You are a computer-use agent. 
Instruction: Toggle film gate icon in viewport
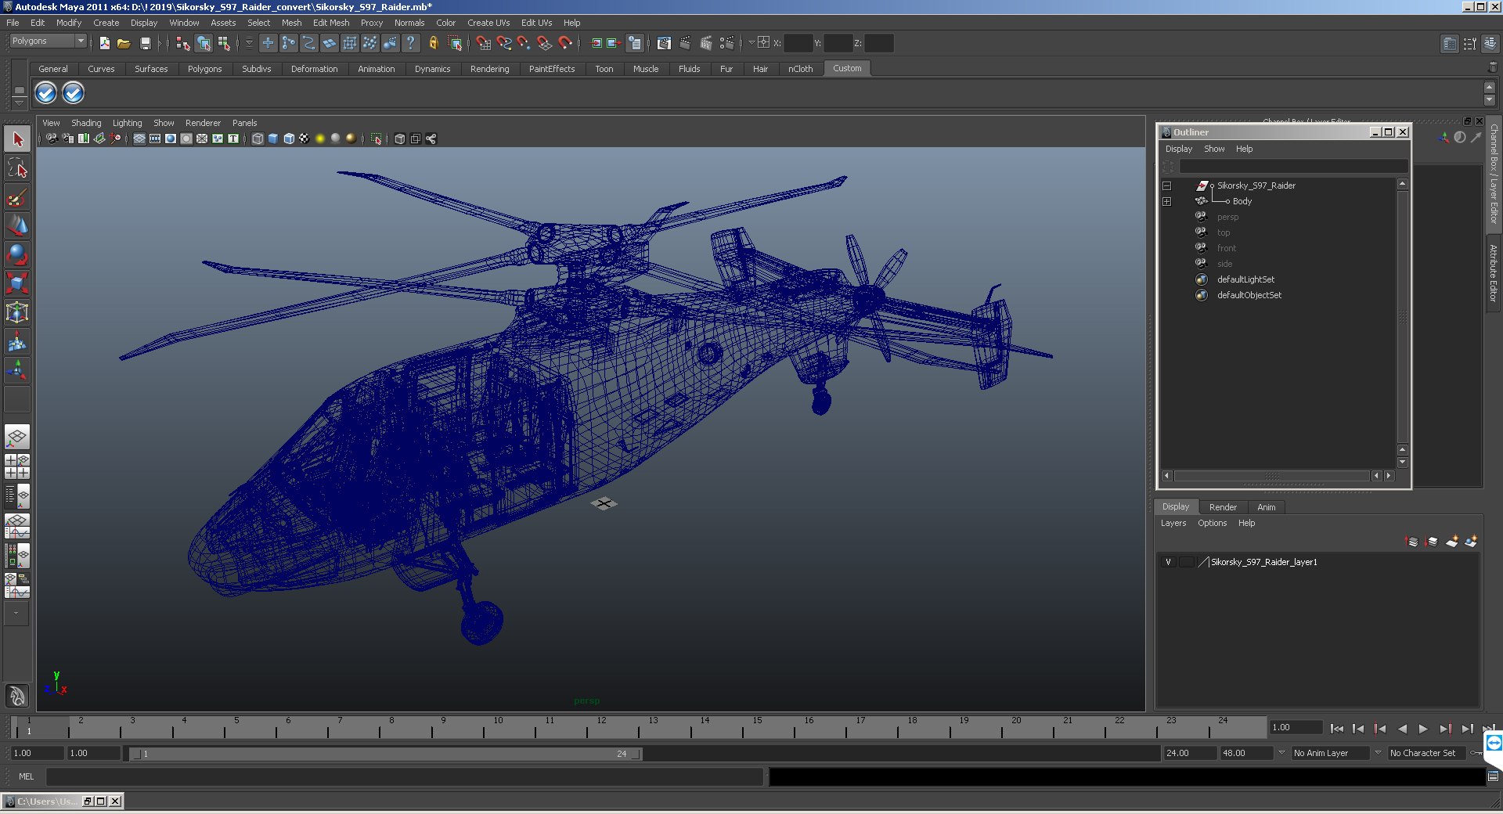pos(155,139)
